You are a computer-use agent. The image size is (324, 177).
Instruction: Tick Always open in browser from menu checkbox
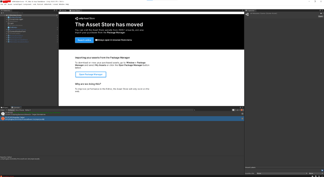pos(96,40)
